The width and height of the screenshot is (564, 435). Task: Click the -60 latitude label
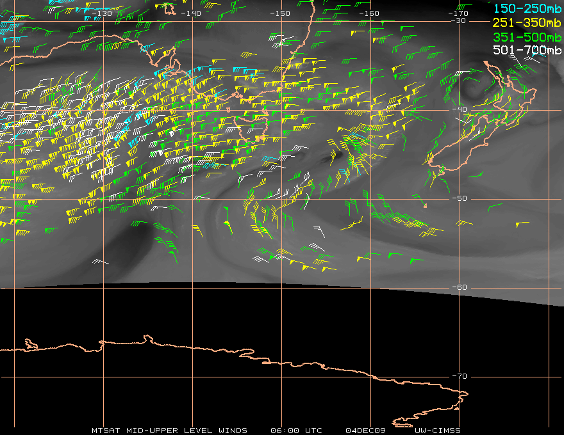460,287
